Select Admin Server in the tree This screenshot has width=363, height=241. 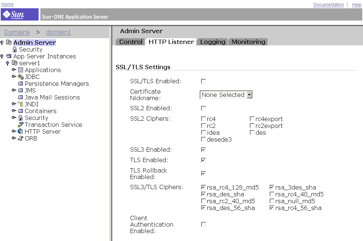coord(35,43)
